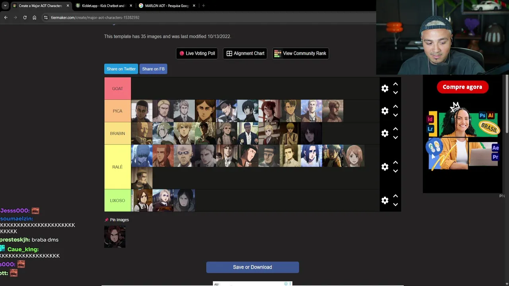This screenshot has width=509, height=286.
Task: Move BRABIN row up with its up arrow
Action: (395, 129)
